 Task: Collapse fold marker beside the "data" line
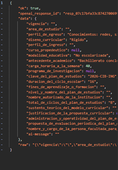point(2,19)
